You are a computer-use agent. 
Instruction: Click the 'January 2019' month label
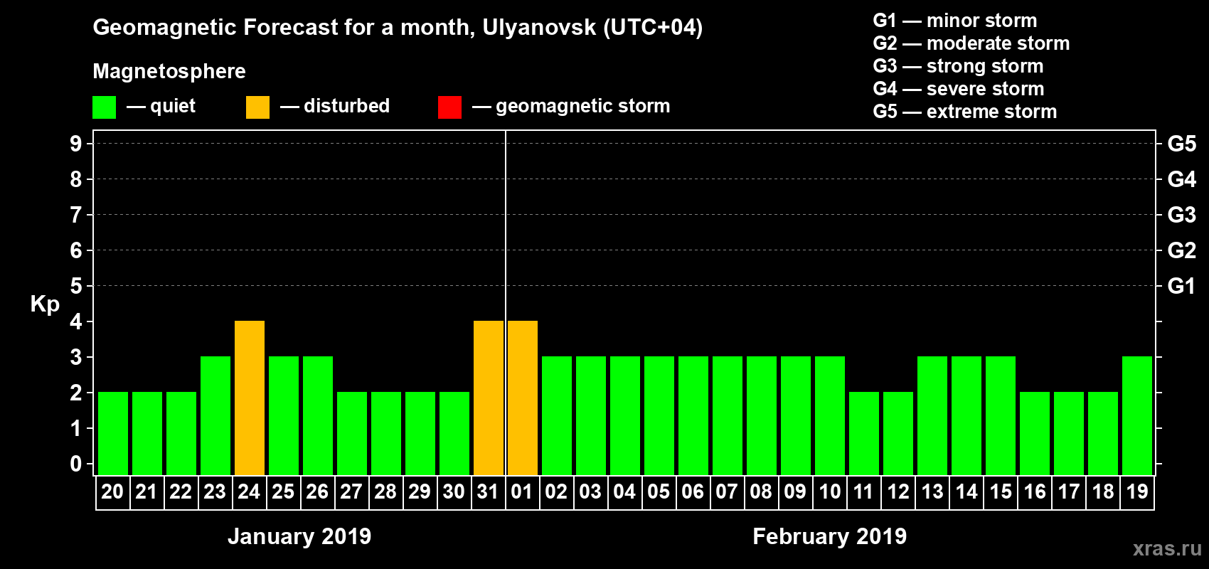(x=299, y=536)
